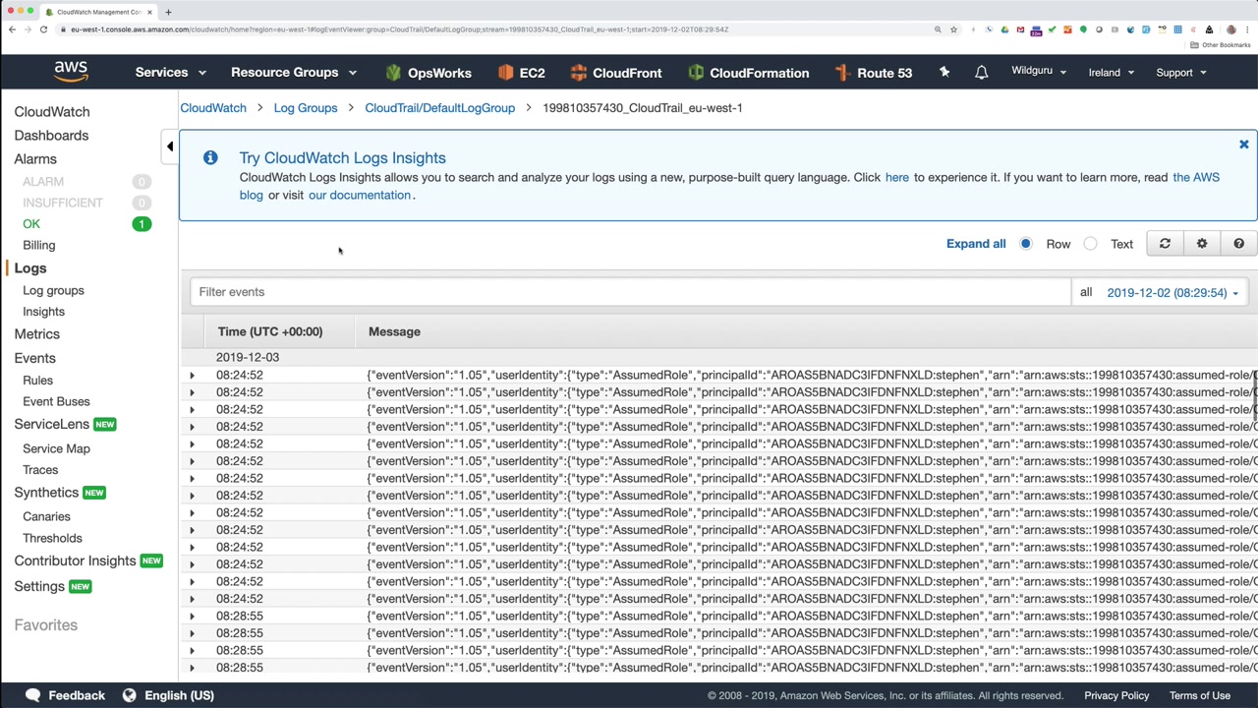Open the Services dropdown menu
The width and height of the screenshot is (1258, 708).
[x=171, y=73]
